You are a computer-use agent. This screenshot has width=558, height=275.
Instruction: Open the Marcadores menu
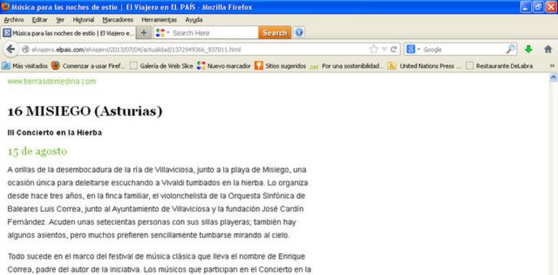pyautogui.click(x=117, y=20)
